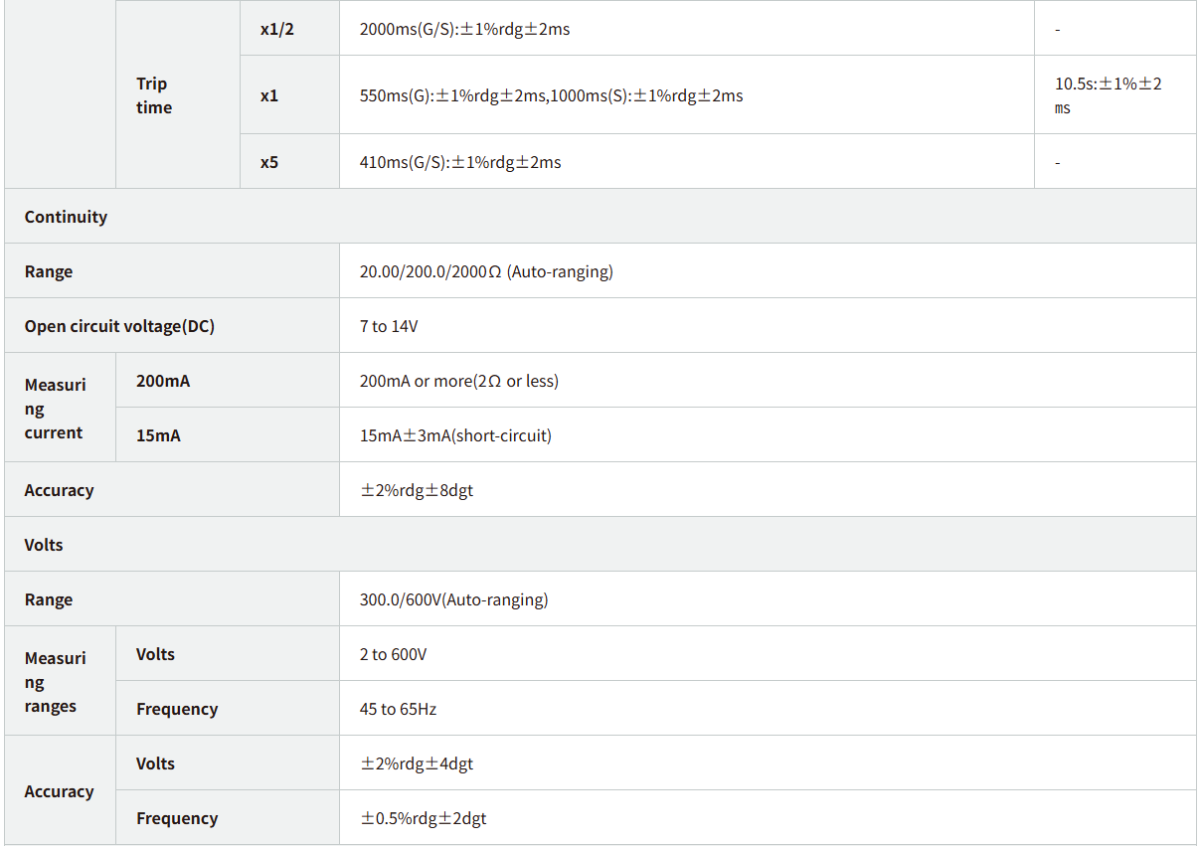Select the "10.5s:±1%±2ms" cell
1201x846 pixels.
coord(1108,95)
